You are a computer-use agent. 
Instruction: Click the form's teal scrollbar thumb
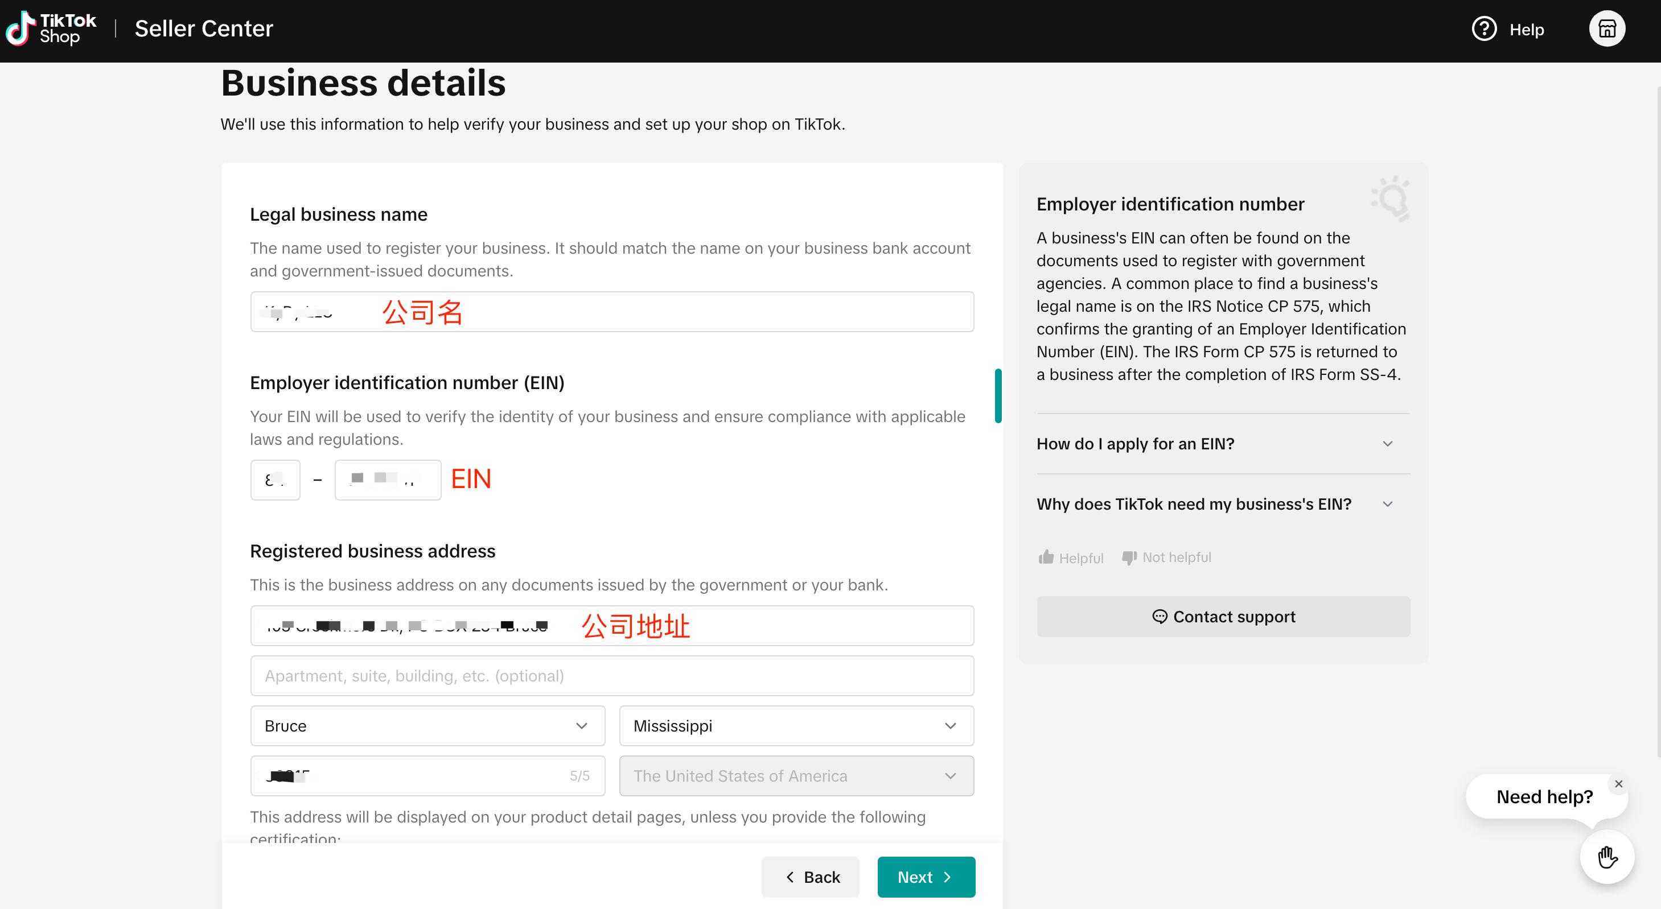998,395
